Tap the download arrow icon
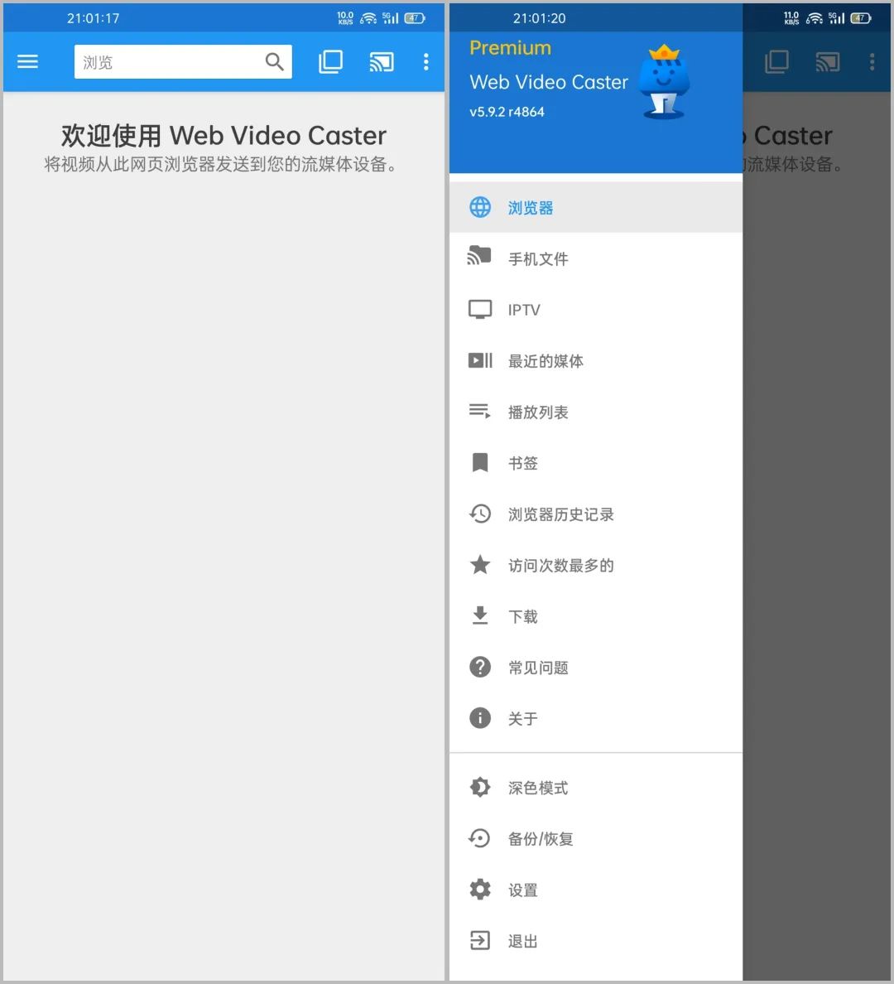The height and width of the screenshot is (984, 894). pos(480,615)
